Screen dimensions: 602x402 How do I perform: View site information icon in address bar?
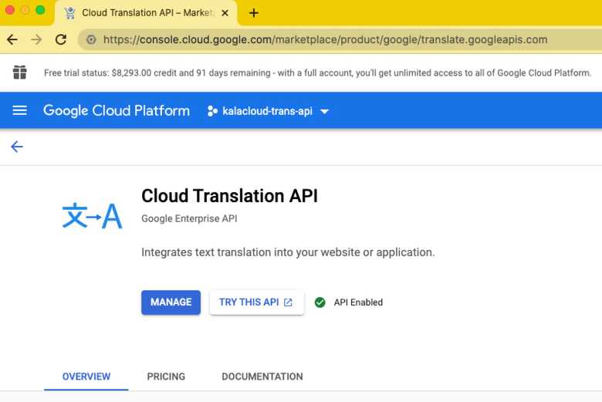[x=91, y=39]
